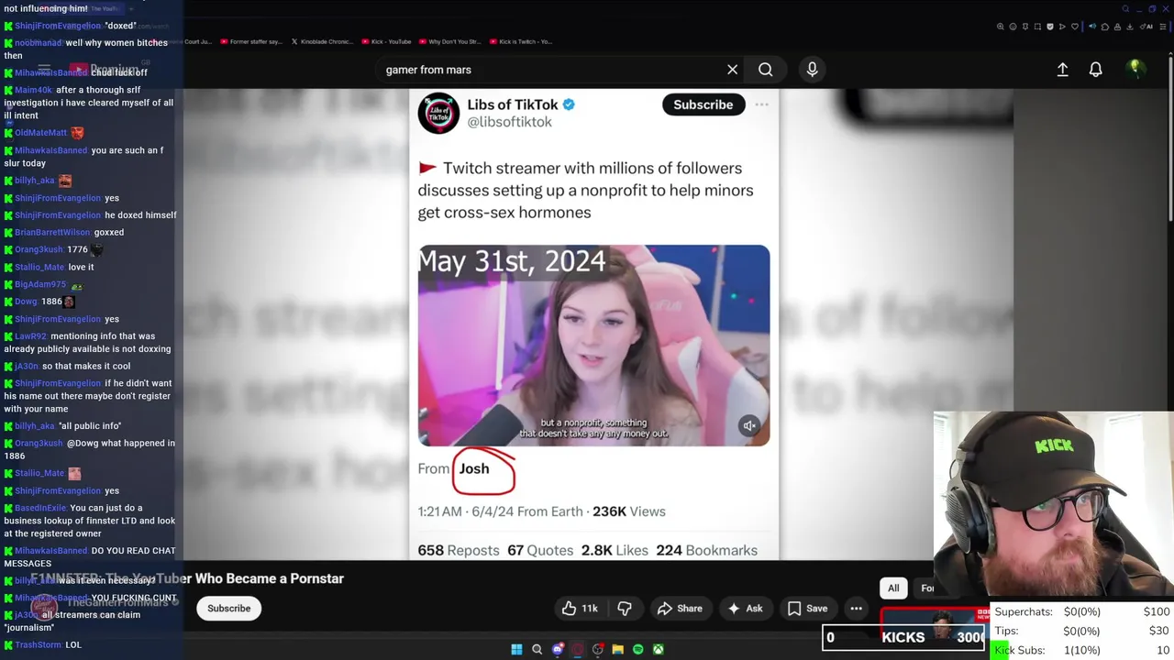
Task: Click '2.8K Likes' on the tweet
Action: (615, 550)
